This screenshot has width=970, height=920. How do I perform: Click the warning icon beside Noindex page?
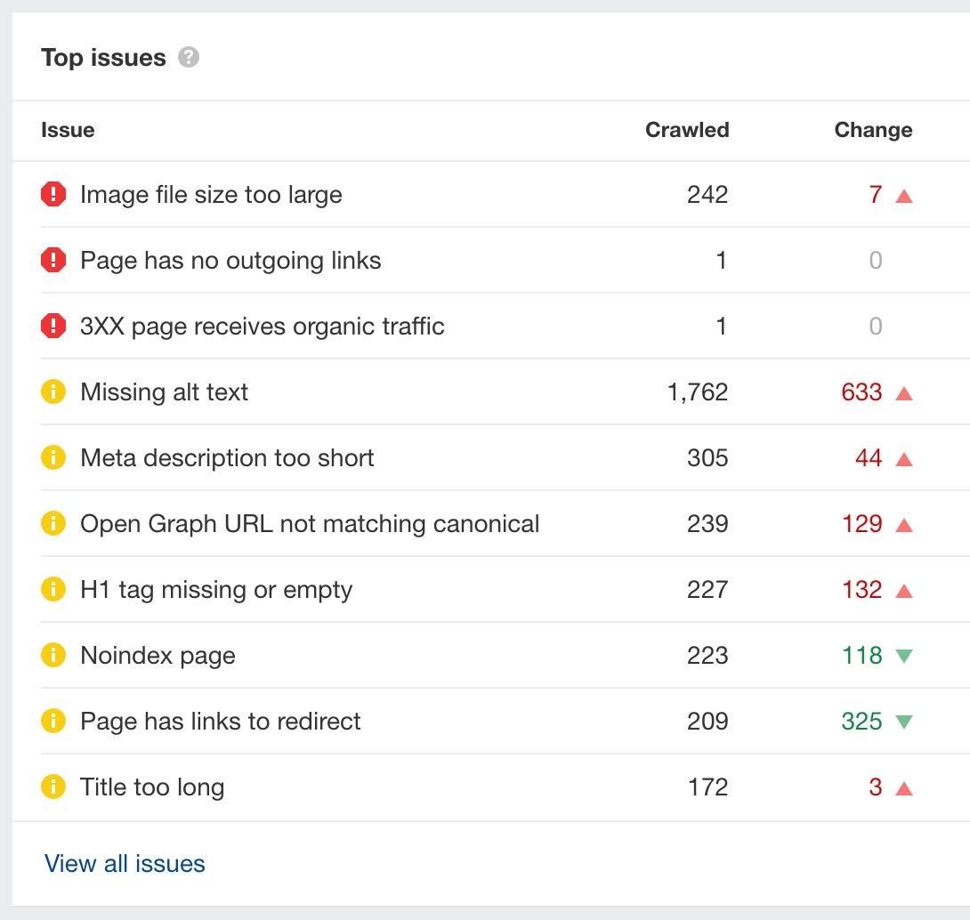click(53, 656)
